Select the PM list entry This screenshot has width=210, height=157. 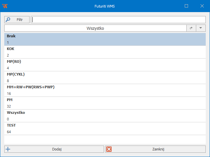coord(105,103)
